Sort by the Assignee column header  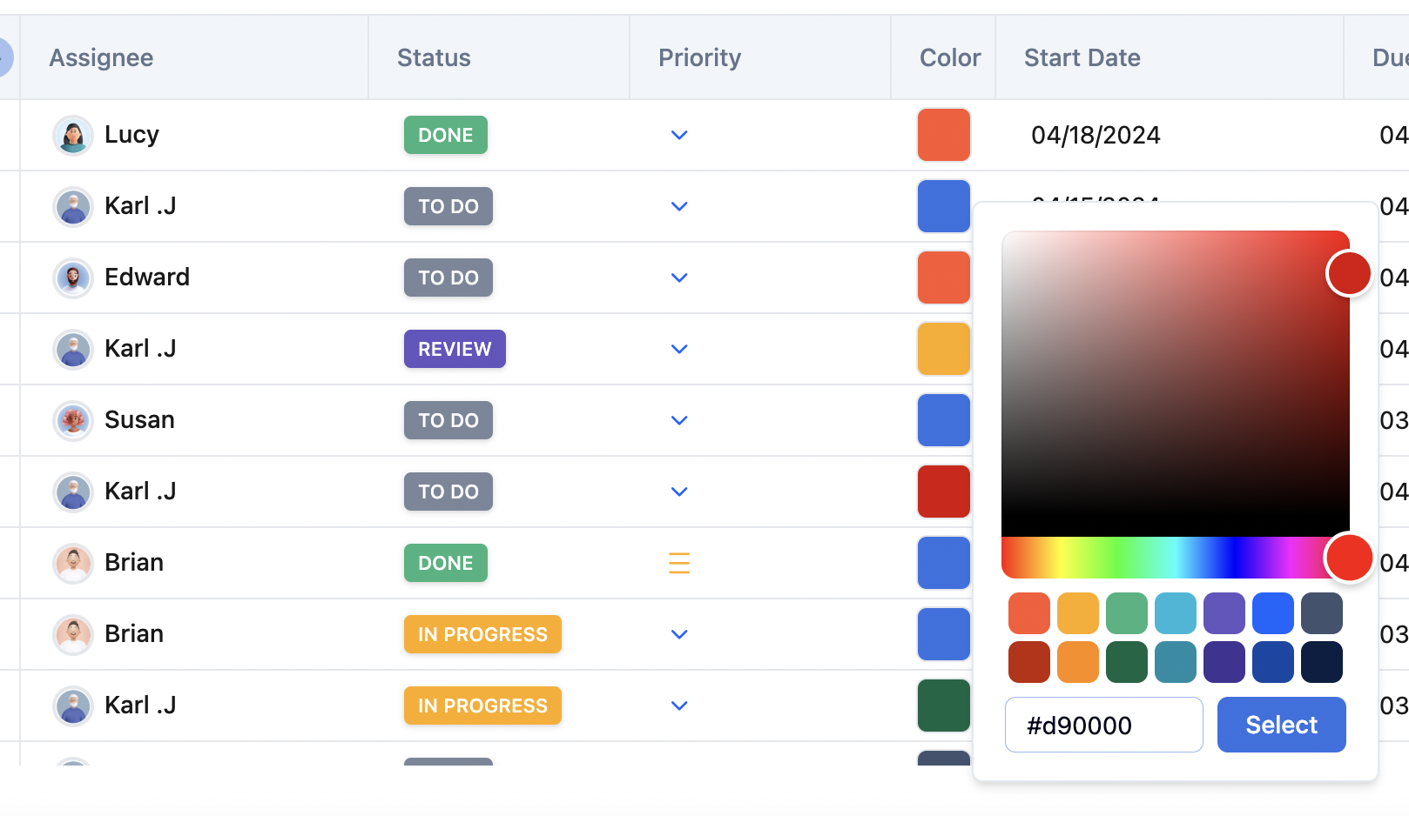click(x=101, y=57)
